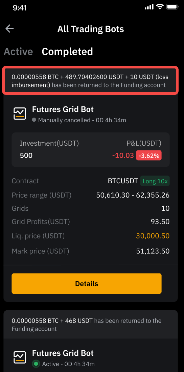Click the second Futures Grid Bot chart icon
The width and height of the screenshot is (184, 372).
tap(19, 357)
